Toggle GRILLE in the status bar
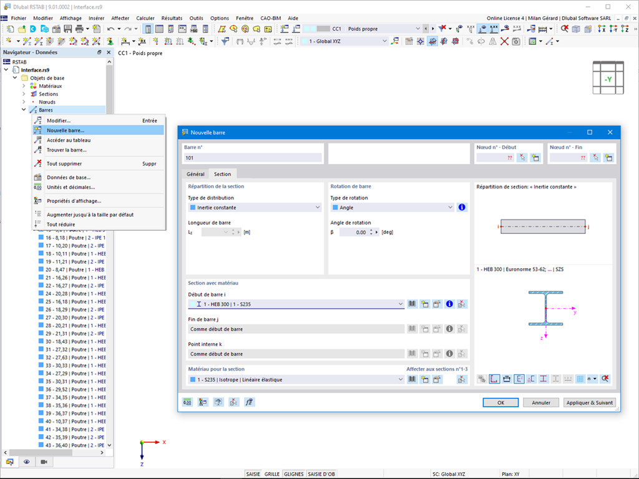The height and width of the screenshot is (479, 639). [x=272, y=474]
